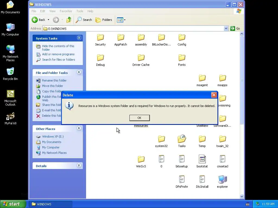
Task: Select the msapps folder
Action: pos(223,81)
